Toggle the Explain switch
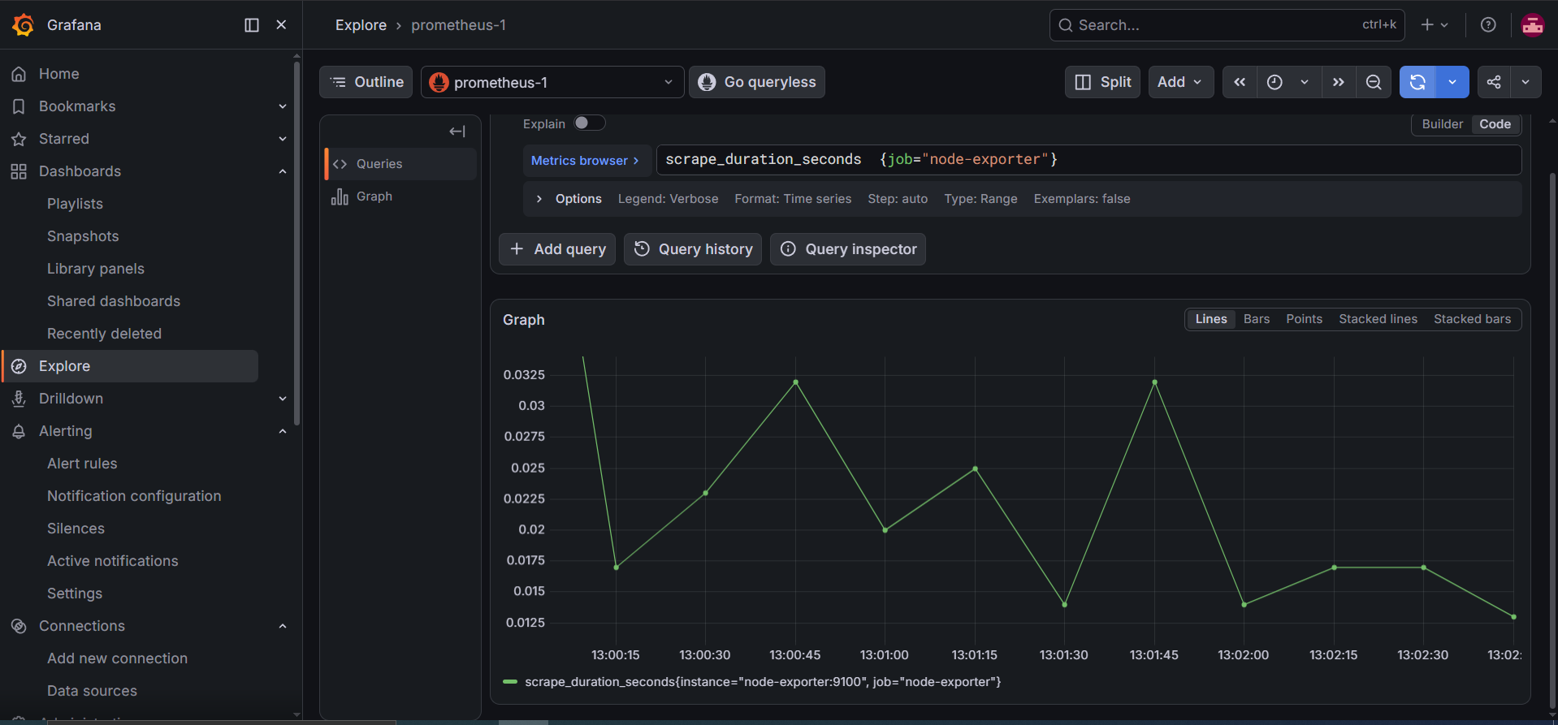Image resolution: width=1558 pixels, height=725 pixels. [589, 123]
